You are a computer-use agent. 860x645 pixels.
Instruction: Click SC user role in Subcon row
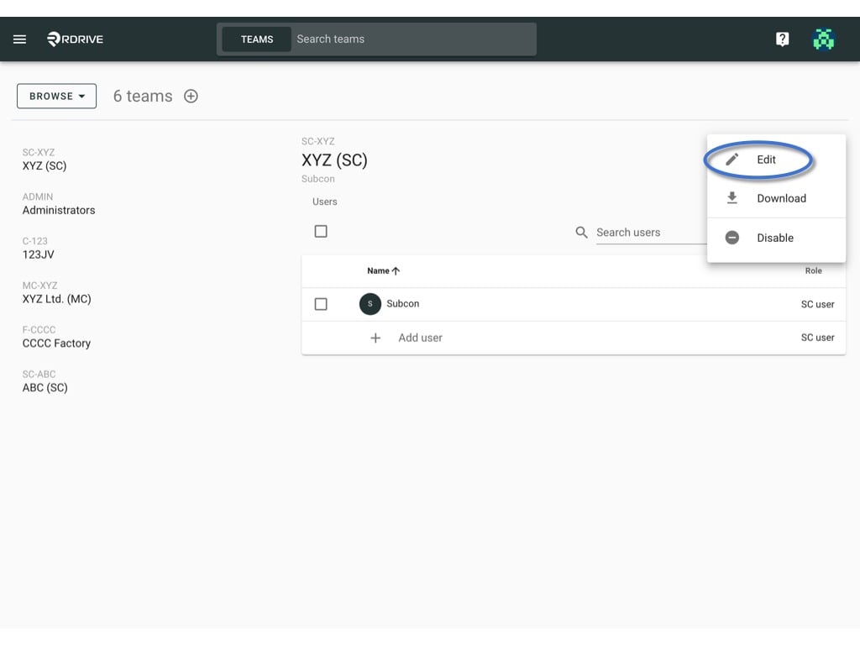[x=817, y=304]
